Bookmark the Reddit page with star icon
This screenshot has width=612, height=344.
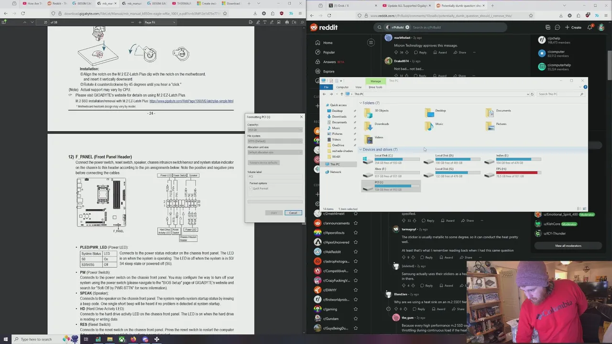tap(531, 16)
